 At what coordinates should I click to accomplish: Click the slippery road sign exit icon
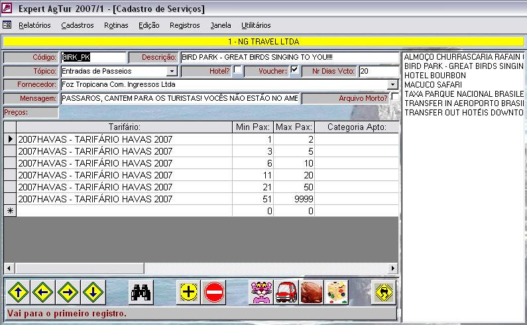pos(384,291)
